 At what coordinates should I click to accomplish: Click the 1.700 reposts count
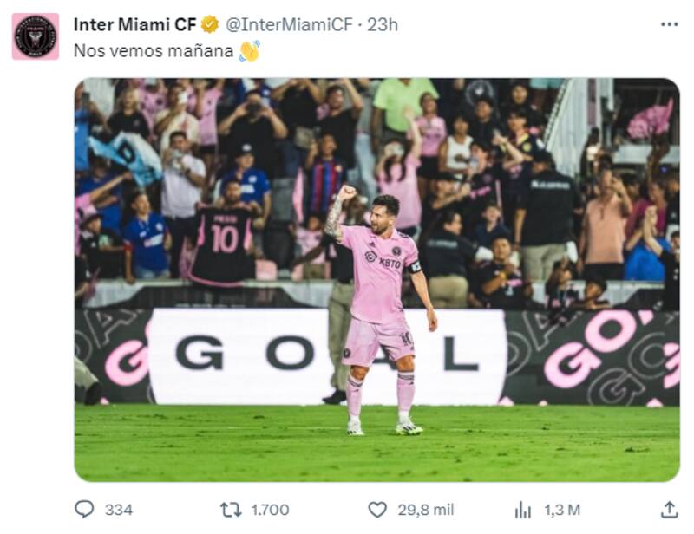(270, 509)
